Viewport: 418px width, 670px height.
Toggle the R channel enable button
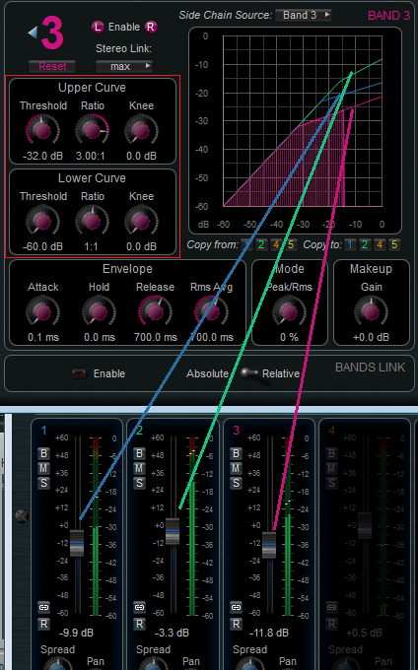[151, 27]
